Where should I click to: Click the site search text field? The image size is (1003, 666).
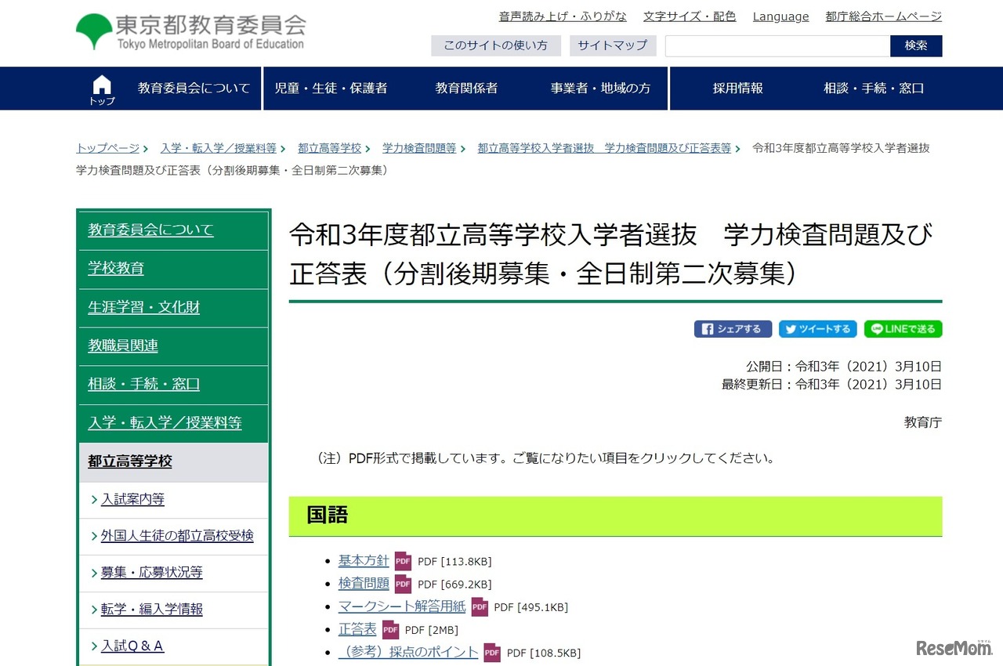pos(777,45)
